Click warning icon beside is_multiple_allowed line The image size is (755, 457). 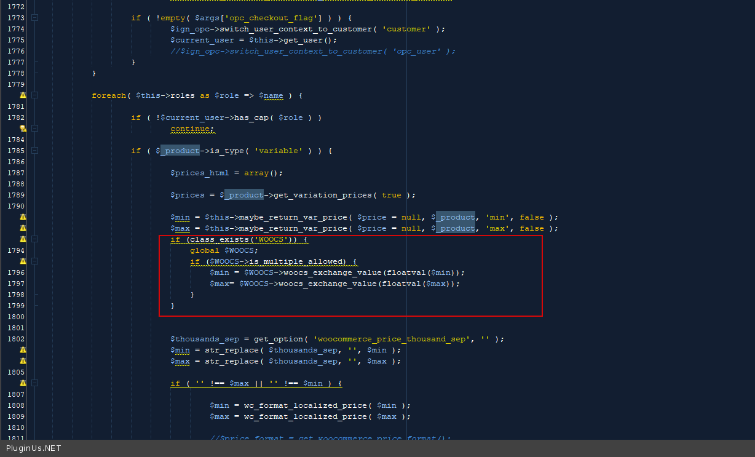coord(23,261)
